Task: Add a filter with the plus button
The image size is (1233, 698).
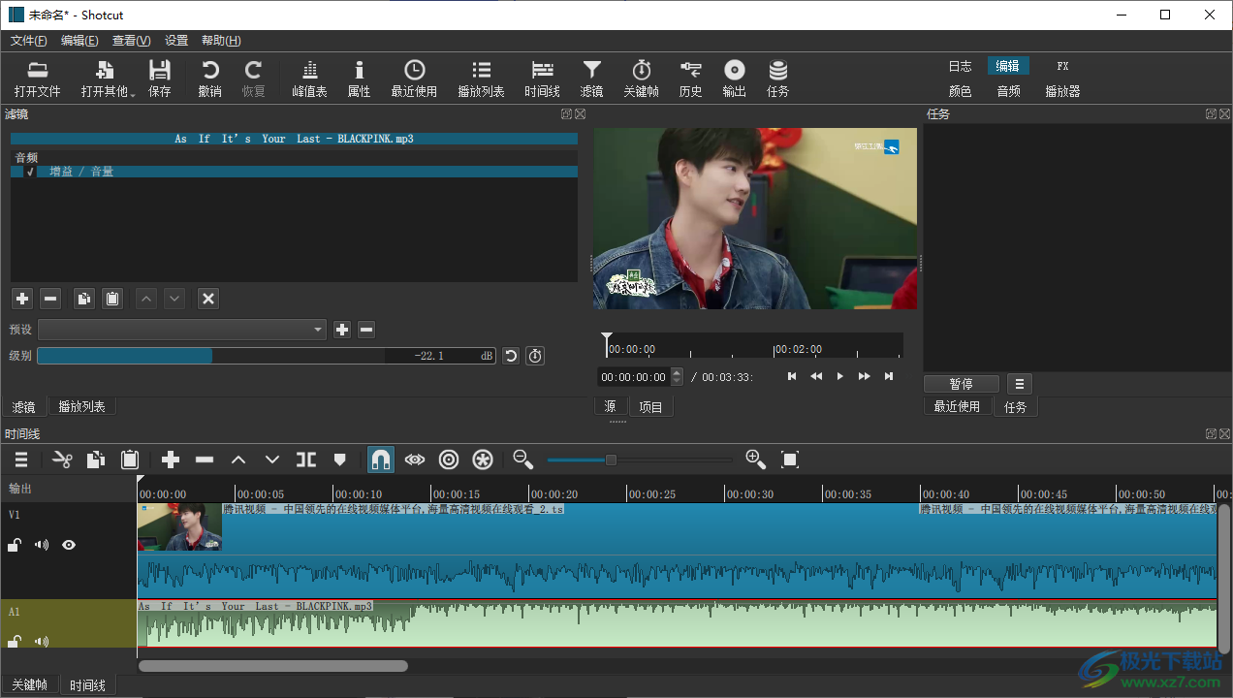Action: tap(22, 299)
